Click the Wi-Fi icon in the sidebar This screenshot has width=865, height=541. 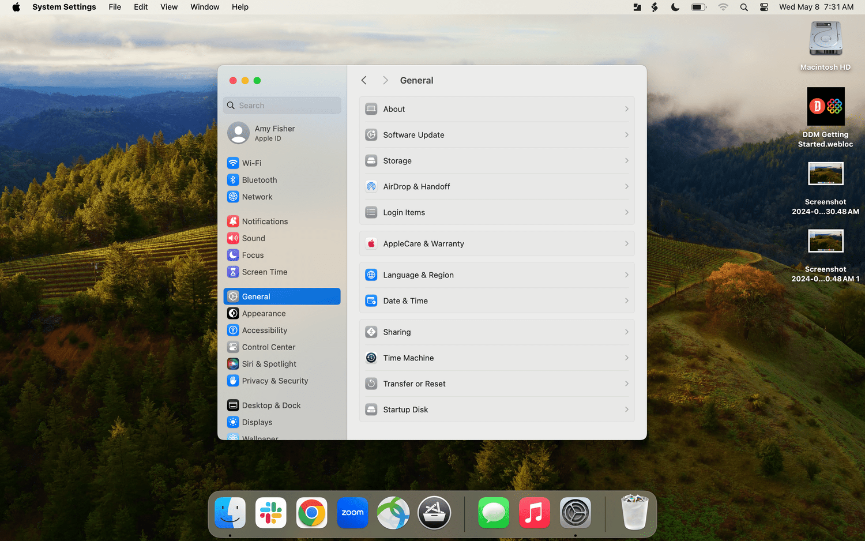coord(233,163)
